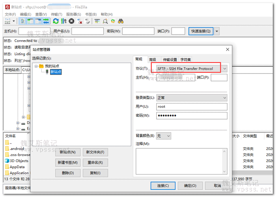The width and height of the screenshot is (276, 197).
Task: Click the site 端口(P) field in dialog
Action: click(219, 77)
